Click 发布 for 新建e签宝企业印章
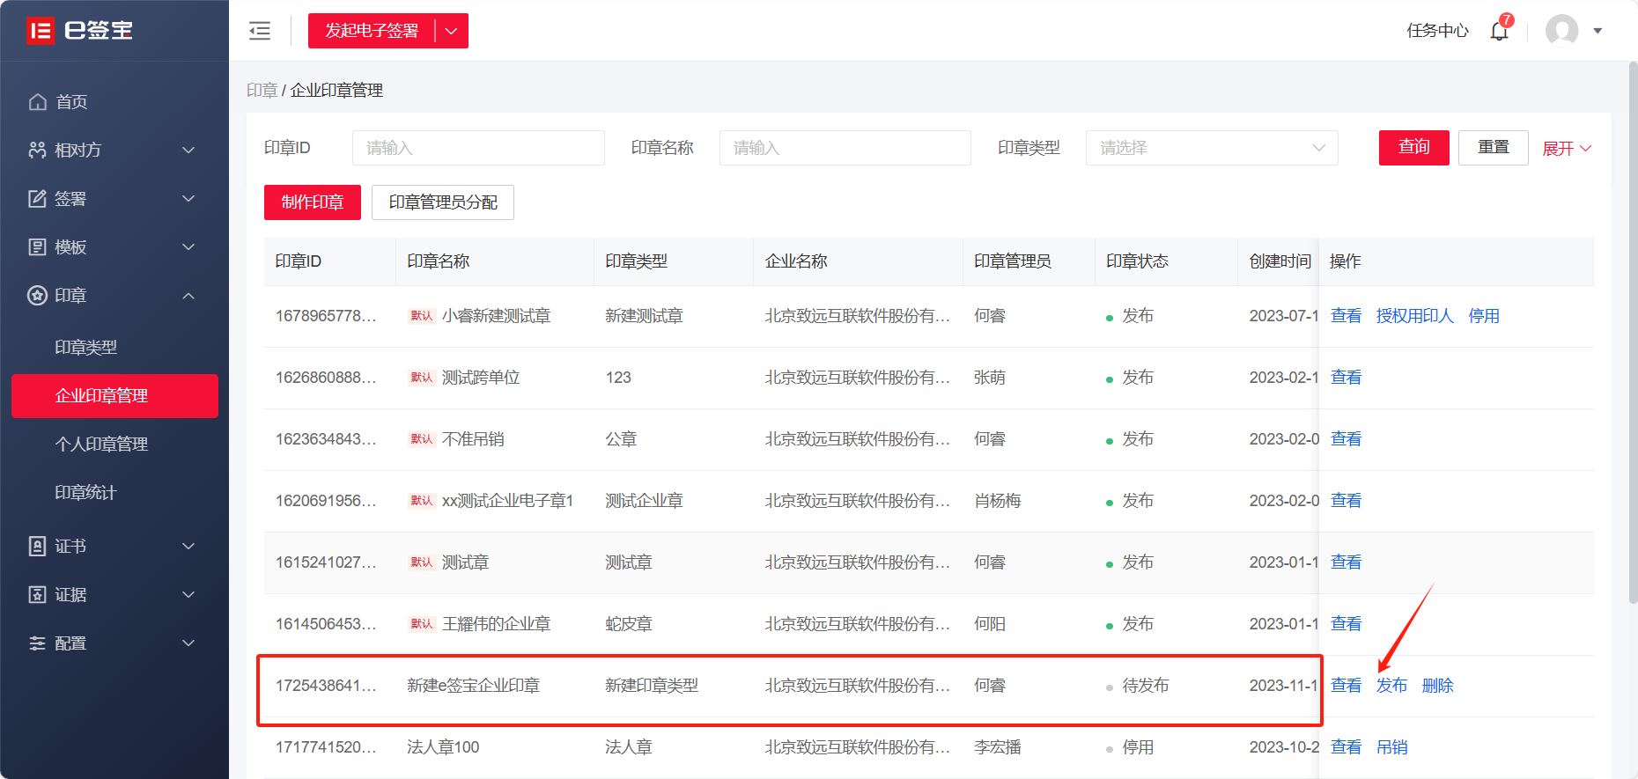The image size is (1638, 779). click(1392, 686)
